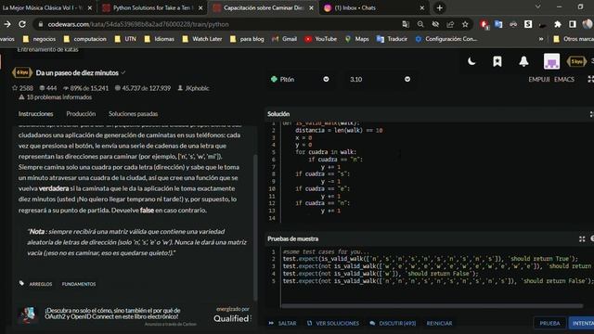The width and height of the screenshot is (594, 334).
Task: Expand the kata title chevron
Action: coord(123,72)
